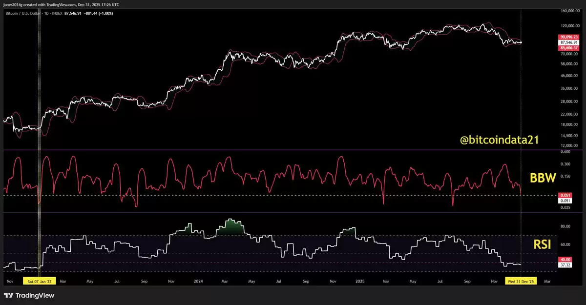
Task: Click the red RSI 40.00 level tag
Action: pos(565,260)
